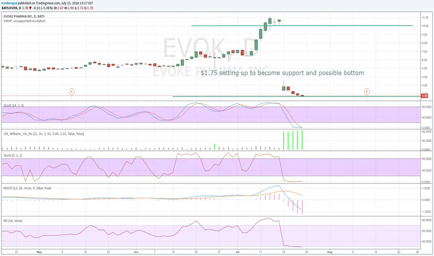Viewport: 434px width, 256px height.
Task: Select the 'Stoch (14, 3, 3)' indicator label
Action: 14,106
